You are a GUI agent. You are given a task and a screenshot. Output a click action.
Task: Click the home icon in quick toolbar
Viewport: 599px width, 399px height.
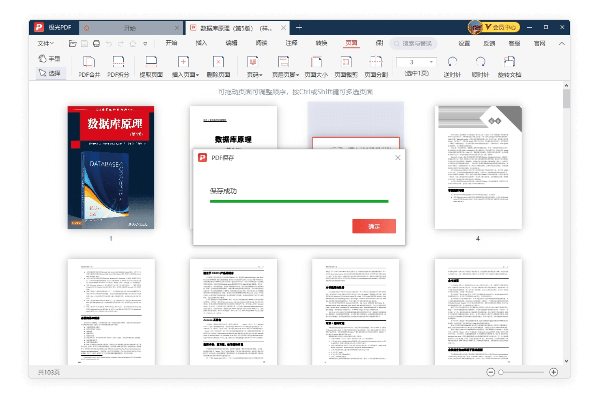point(133,43)
